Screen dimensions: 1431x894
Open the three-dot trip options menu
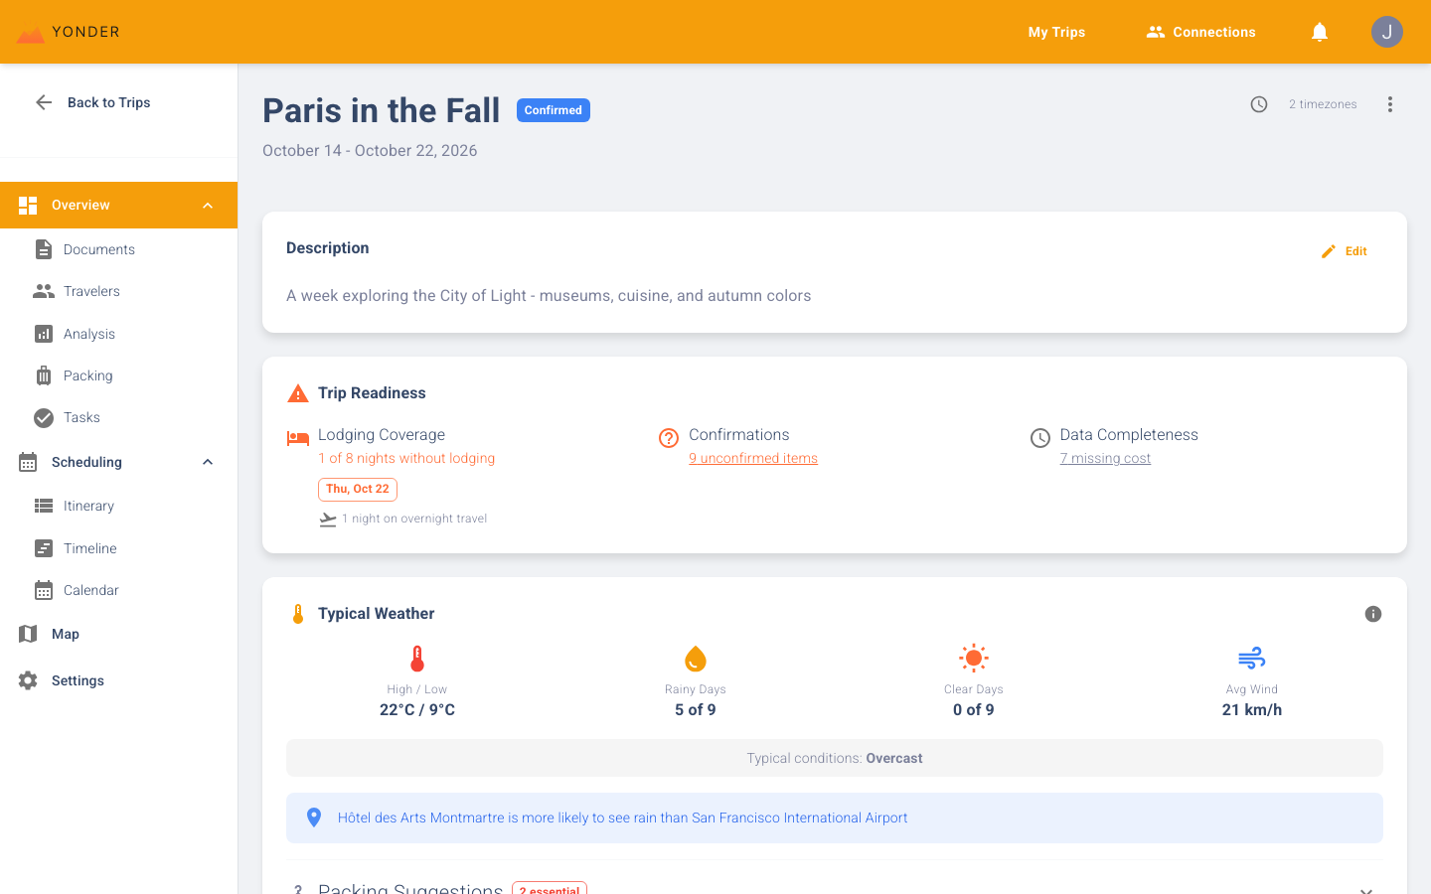pyautogui.click(x=1390, y=103)
